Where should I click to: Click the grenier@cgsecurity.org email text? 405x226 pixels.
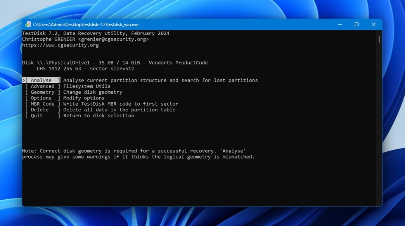113,39
